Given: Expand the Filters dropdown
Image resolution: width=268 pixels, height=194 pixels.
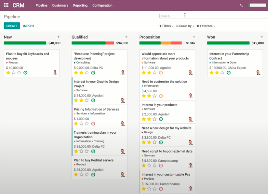Looking at the screenshot, I should (166, 26).
